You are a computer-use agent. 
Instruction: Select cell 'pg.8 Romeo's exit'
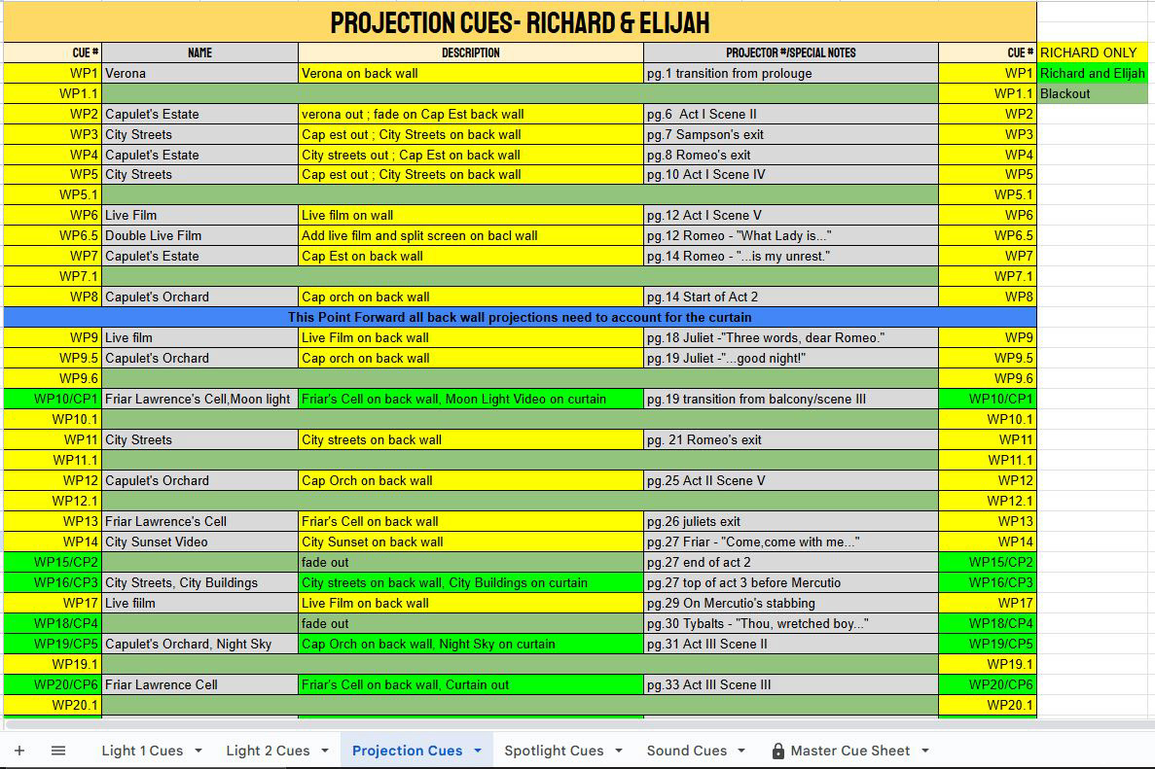click(791, 155)
